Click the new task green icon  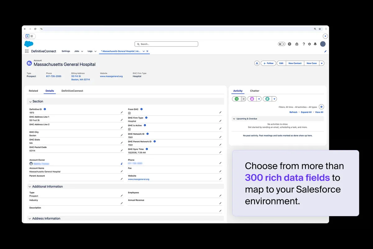click(x=237, y=99)
